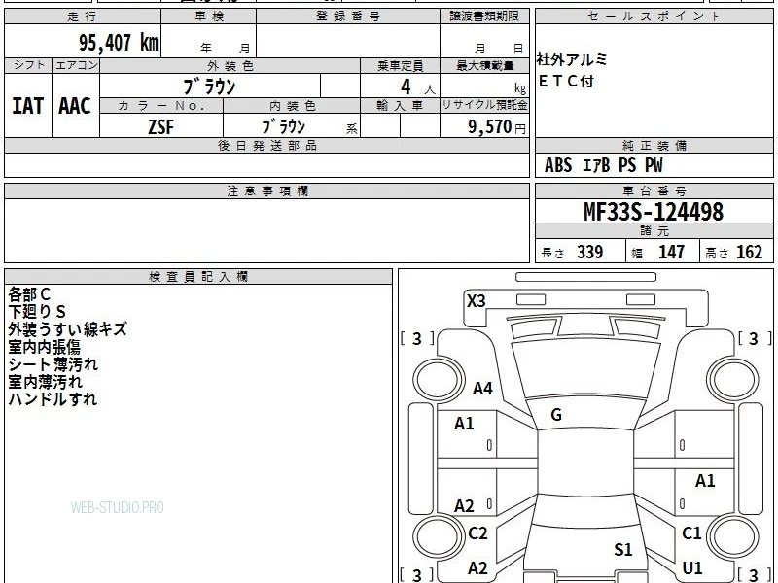Select the AAC air conditioner value
Viewport: 778px width, 583px height.
point(75,106)
